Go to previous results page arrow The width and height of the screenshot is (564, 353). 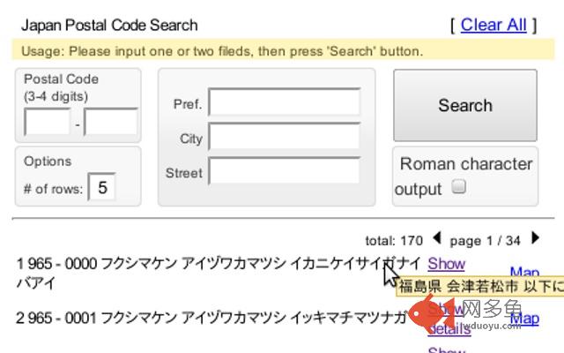pos(437,238)
